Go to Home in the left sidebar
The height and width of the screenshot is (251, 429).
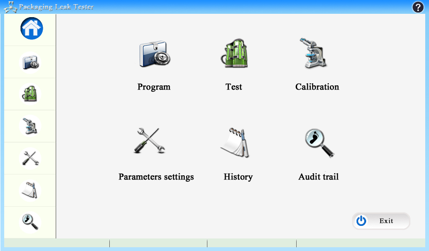coord(32,29)
